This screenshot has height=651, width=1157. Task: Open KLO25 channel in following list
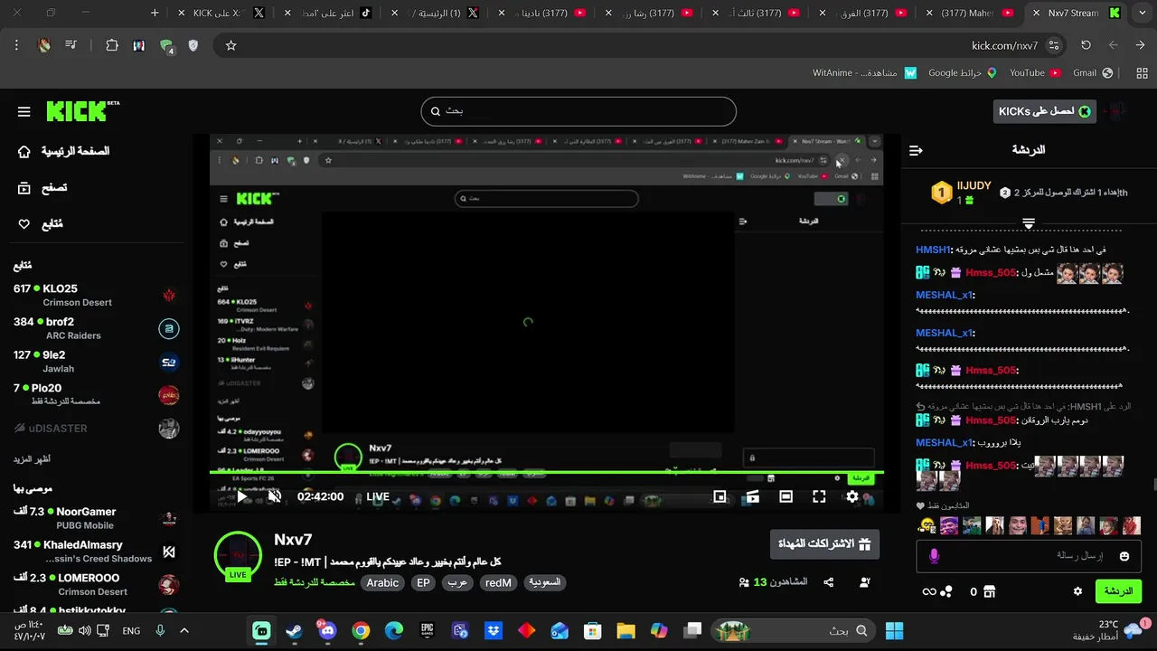click(x=96, y=295)
